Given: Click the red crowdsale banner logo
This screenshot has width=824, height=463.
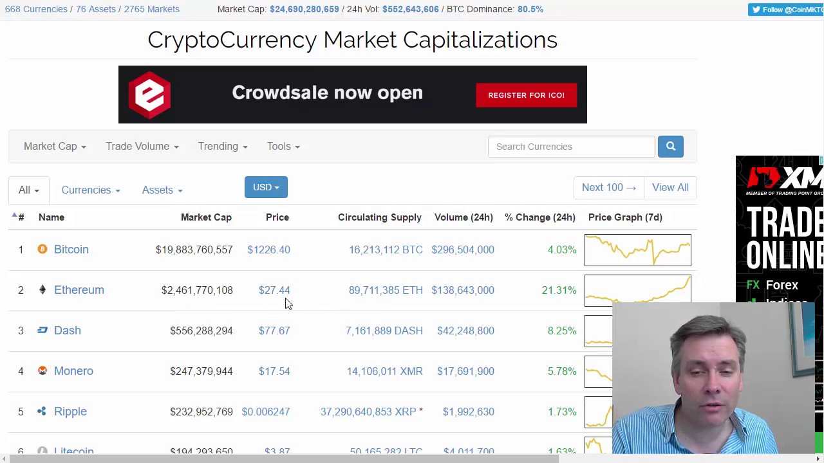Looking at the screenshot, I should (x=149, y=95).
